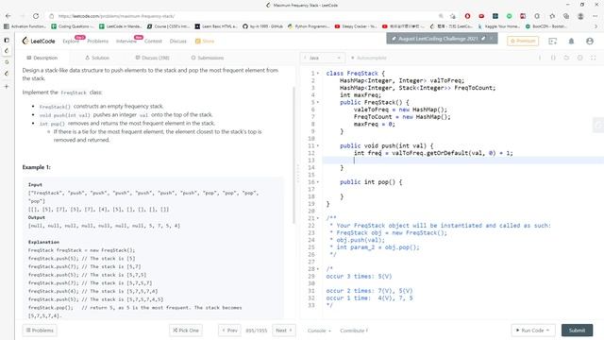
Task: Open the page zoom magnifier icon
Action: click(441, 16)
